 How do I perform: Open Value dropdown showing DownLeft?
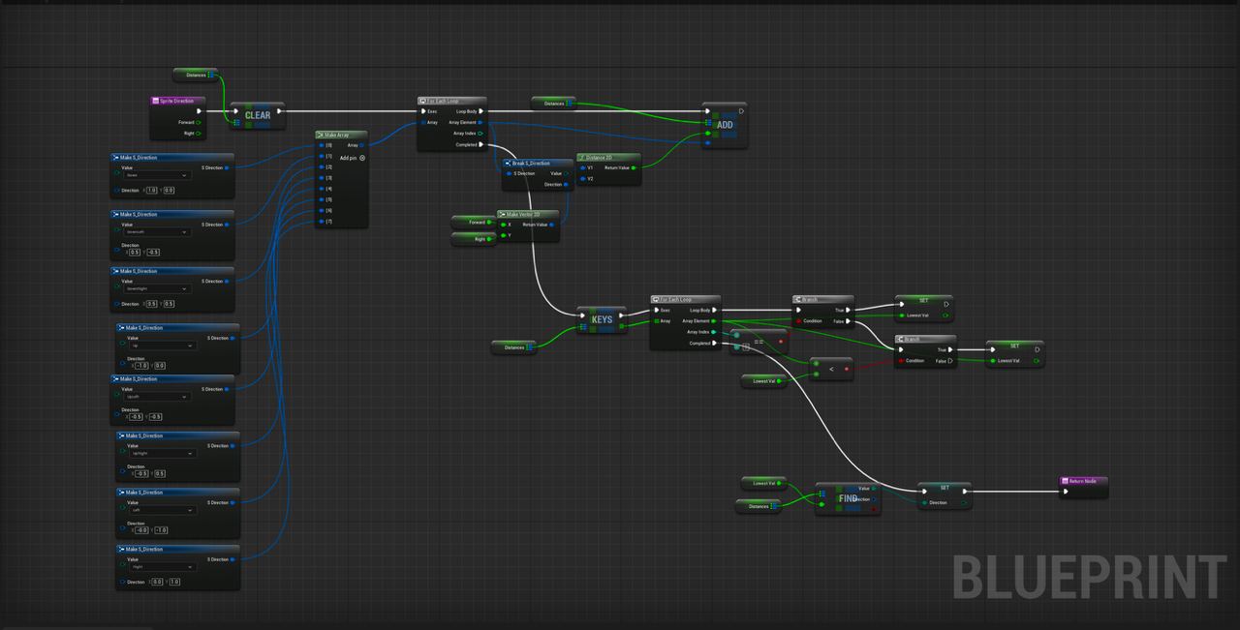coord(158,232)
